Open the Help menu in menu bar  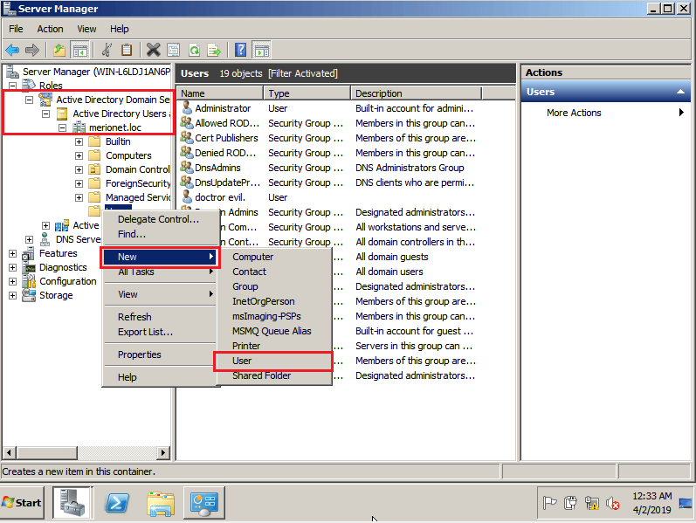point(120,29)
